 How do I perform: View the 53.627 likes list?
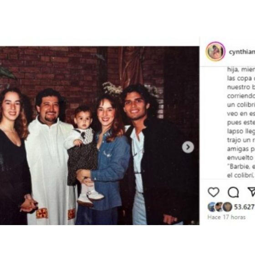pyautogui.click(x=245, y=207)
